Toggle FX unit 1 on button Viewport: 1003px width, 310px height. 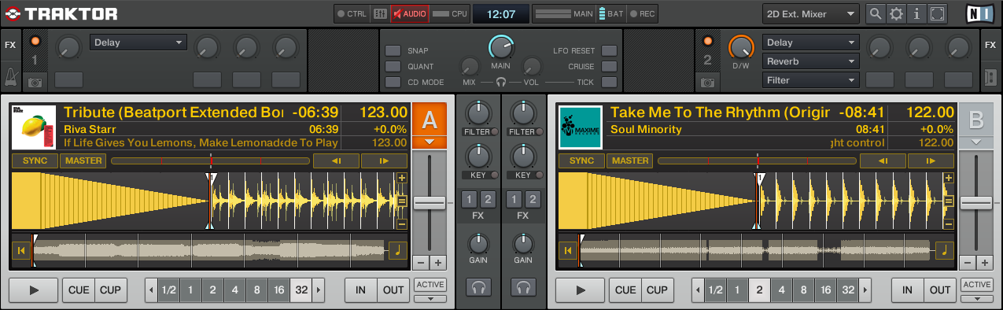point(35,41)
